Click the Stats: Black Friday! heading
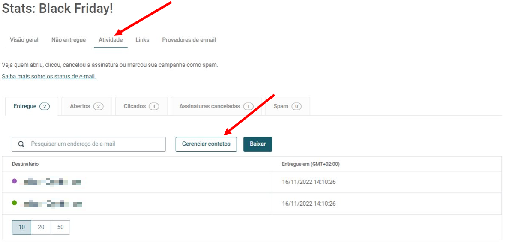The image size is (506, 243). point(57,9)
